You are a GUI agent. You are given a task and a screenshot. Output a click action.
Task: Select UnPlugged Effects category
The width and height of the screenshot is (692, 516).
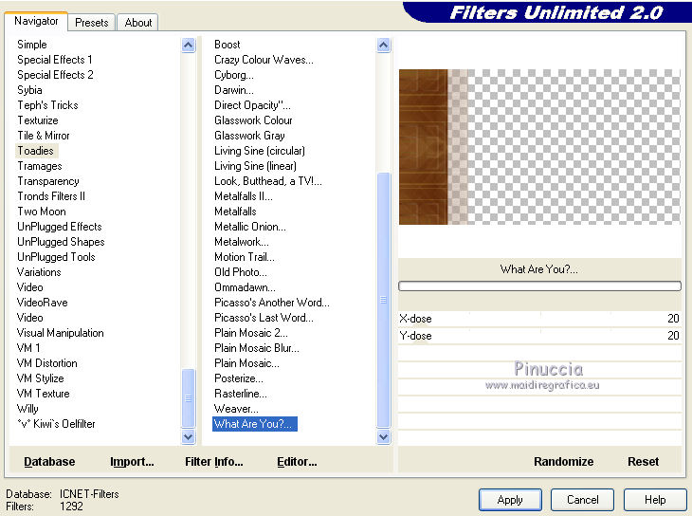60,227
